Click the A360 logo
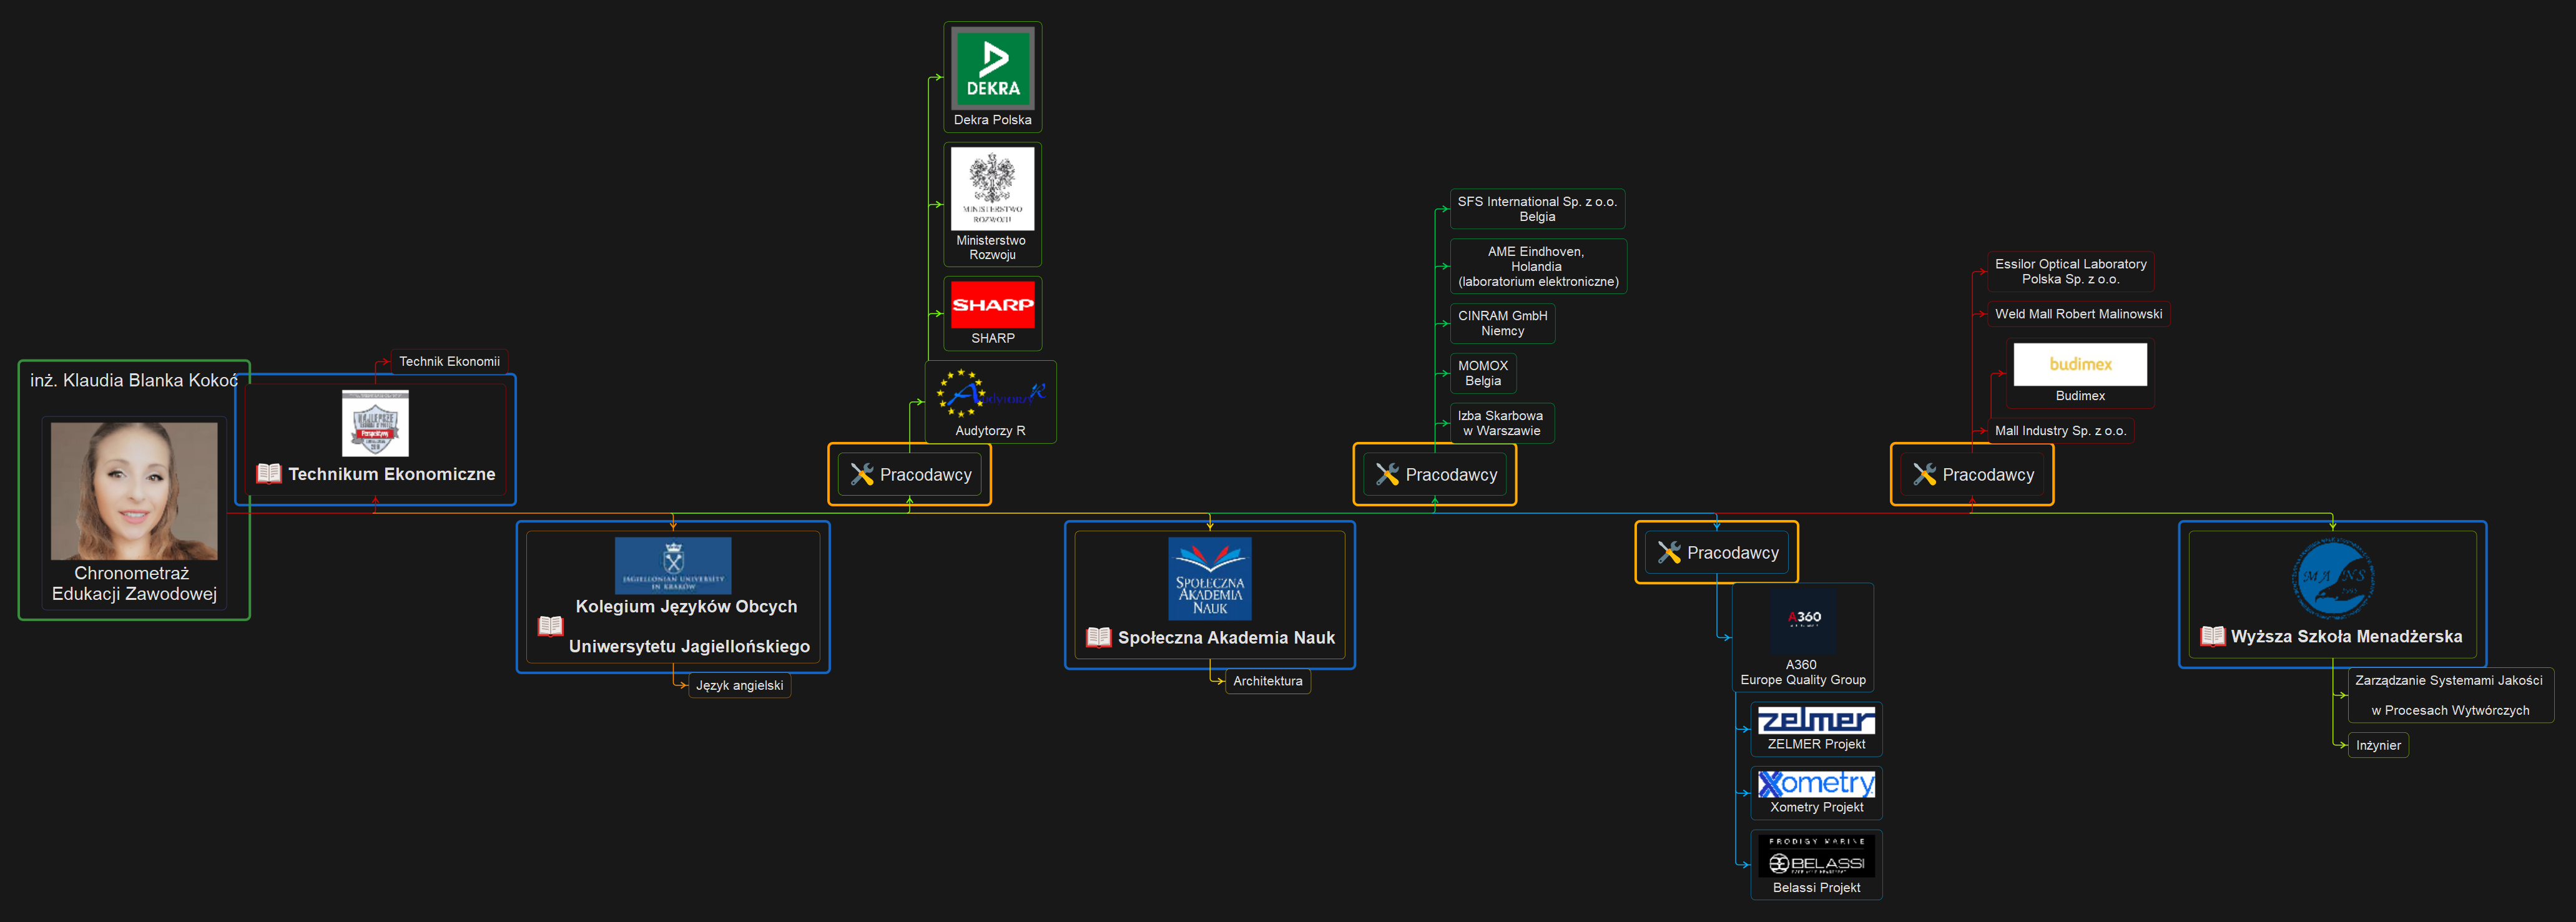The width and height of the screenshot is (2576, 922). coord(1803,621)
